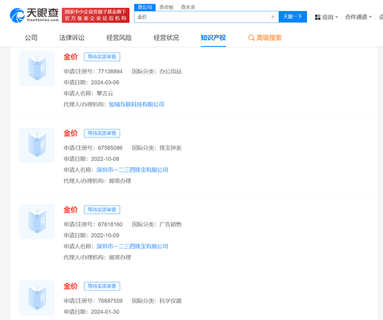Click 等待实质审查 tag on 76687559 entry
The width and height of the screenshot is (383, 320).
coord(102,286)
